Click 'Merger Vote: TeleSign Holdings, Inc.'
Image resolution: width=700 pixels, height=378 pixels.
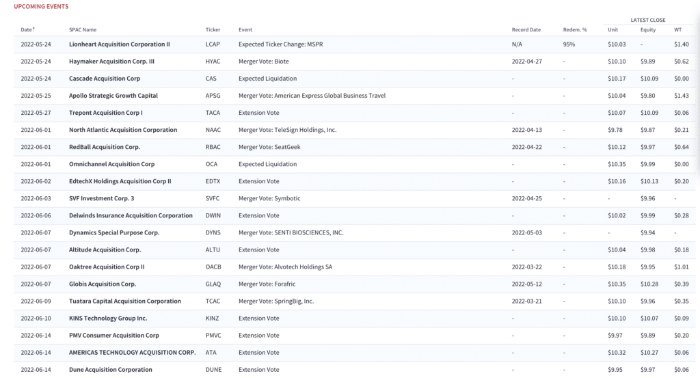click(288, 130)
